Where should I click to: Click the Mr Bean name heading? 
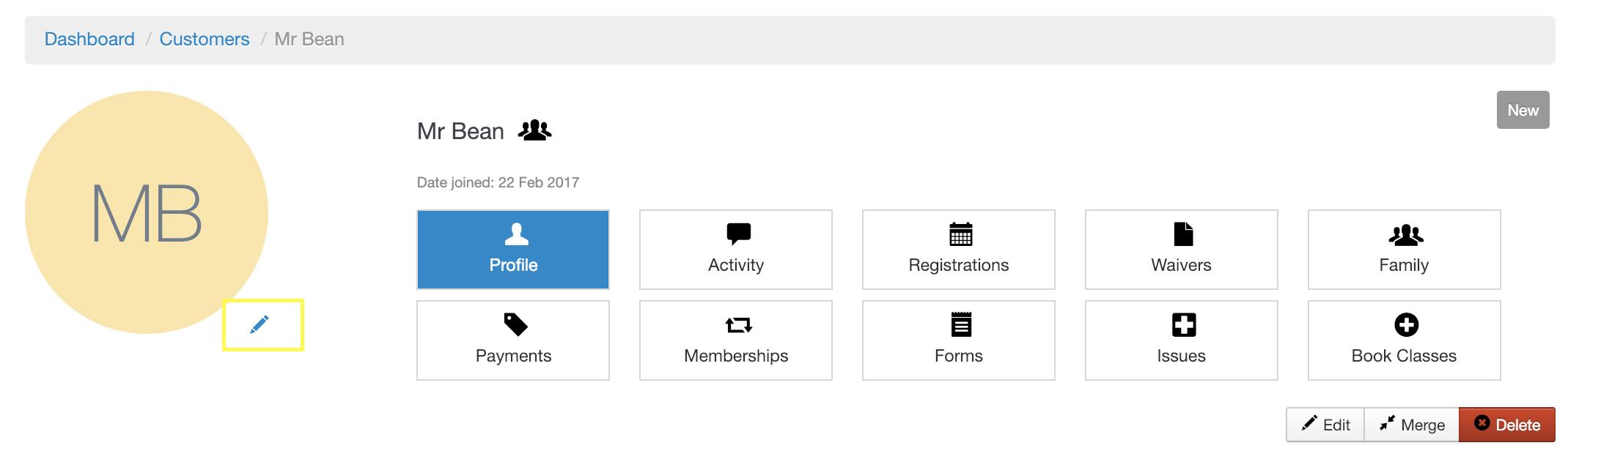click(460, 131)
